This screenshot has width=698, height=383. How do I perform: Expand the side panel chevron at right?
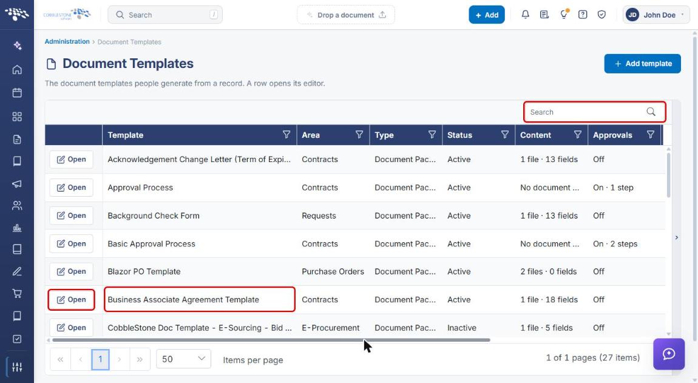click(677, 237)
